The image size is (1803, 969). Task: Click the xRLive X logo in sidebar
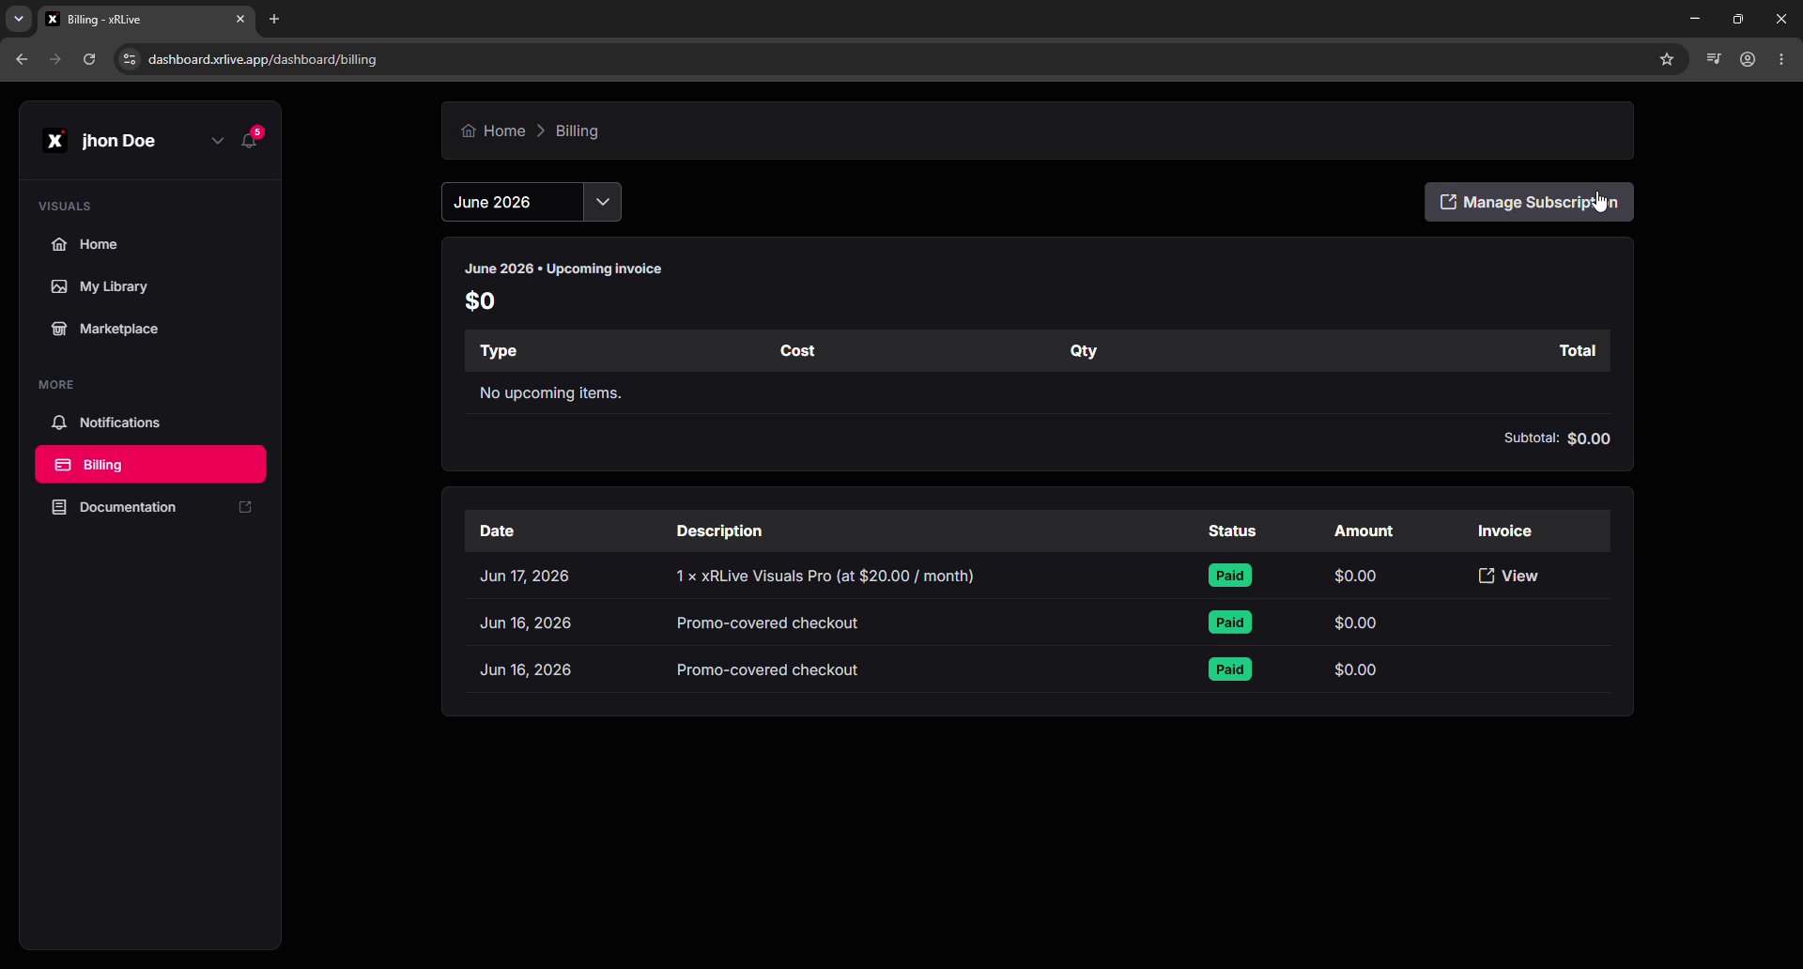point(55,141)
